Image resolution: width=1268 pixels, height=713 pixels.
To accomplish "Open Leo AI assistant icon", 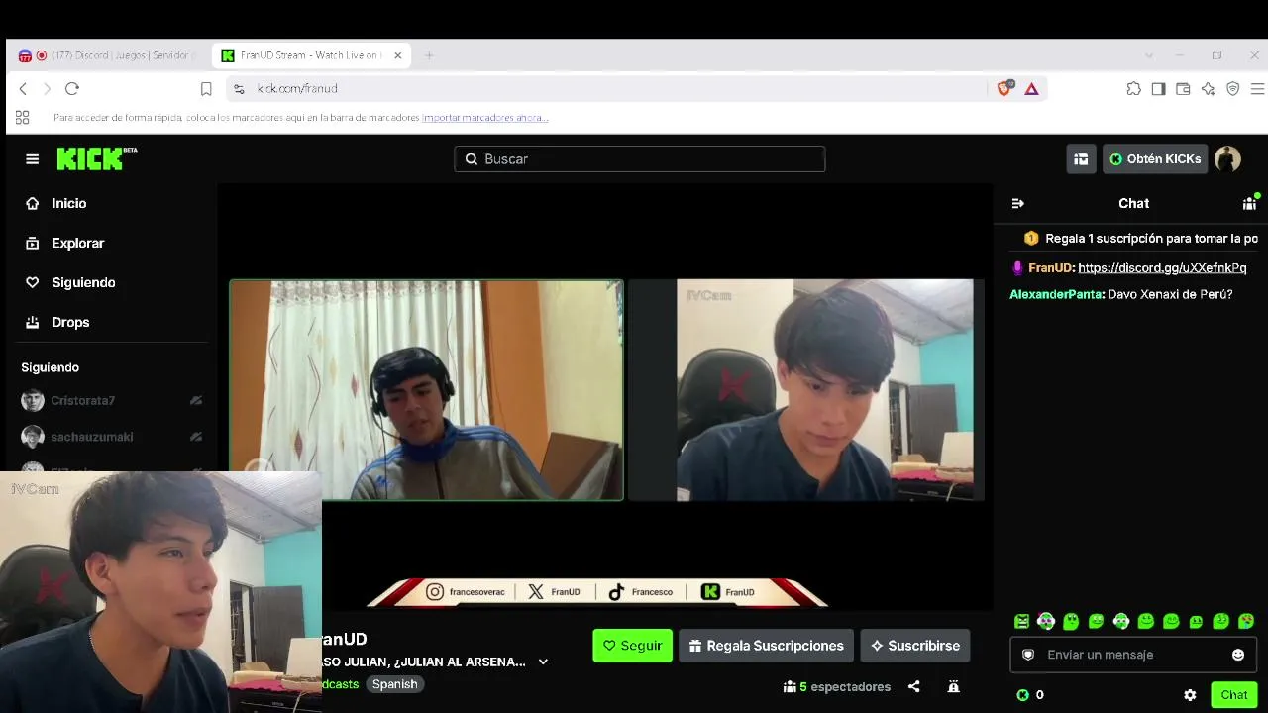I will (x=1208, y=89).
